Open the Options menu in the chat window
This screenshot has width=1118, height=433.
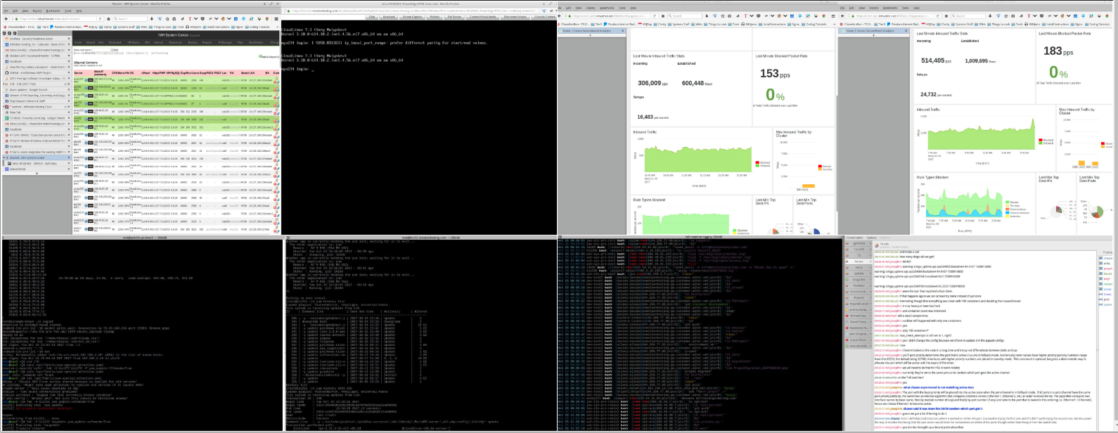871,238
